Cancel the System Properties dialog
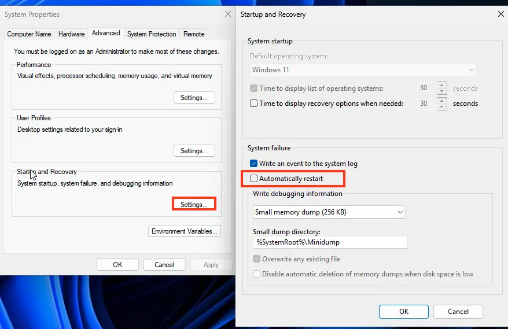The image size is (508, 329). point(164,265)
